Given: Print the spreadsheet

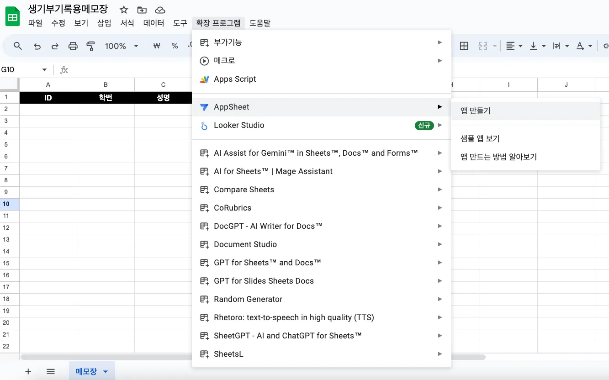Looking at the screenshot, I should (x=73, y=46).
